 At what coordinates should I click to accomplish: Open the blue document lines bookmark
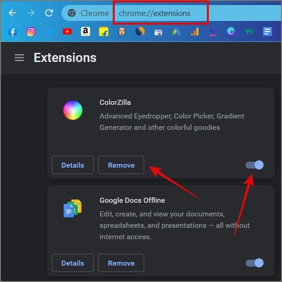[267, 32]
